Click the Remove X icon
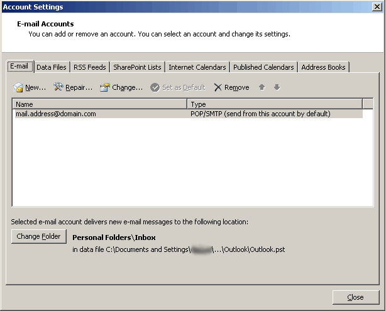 point(218,87)
